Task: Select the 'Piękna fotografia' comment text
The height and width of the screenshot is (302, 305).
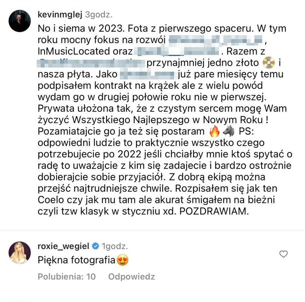Action: pyautogui.click(x=76, y=260)
